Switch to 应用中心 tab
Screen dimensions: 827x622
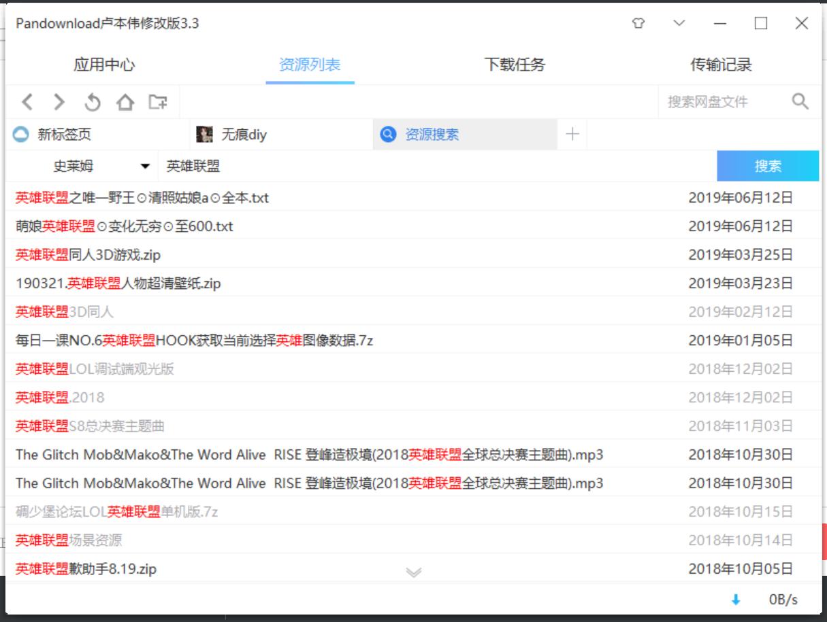(104, 65)
